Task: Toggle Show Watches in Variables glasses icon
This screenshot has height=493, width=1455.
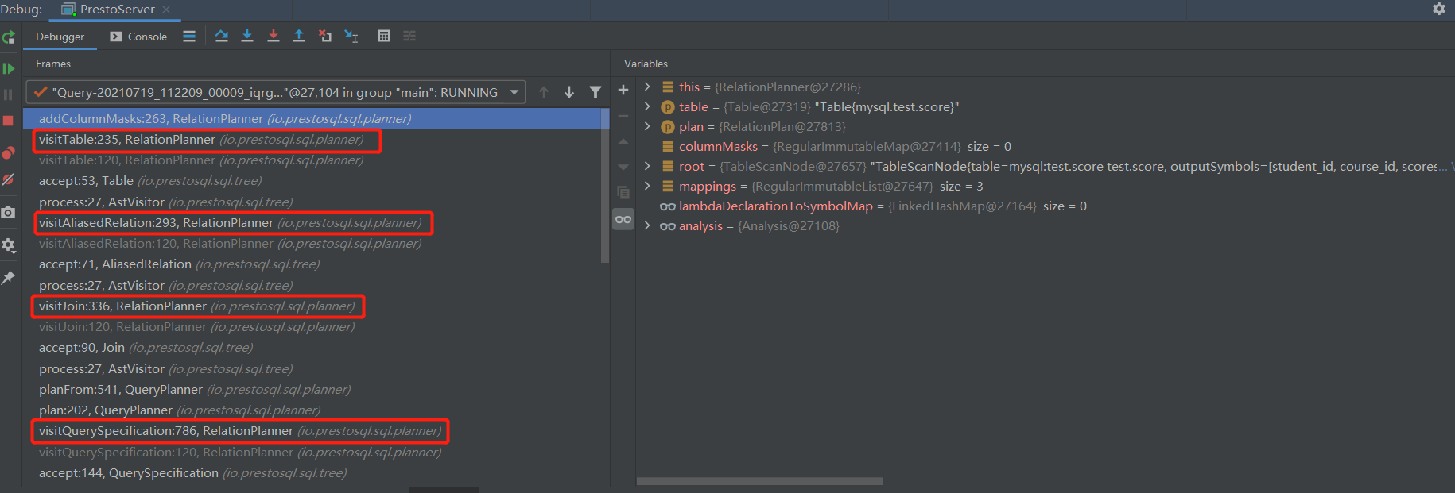Action: pos(623,219)
